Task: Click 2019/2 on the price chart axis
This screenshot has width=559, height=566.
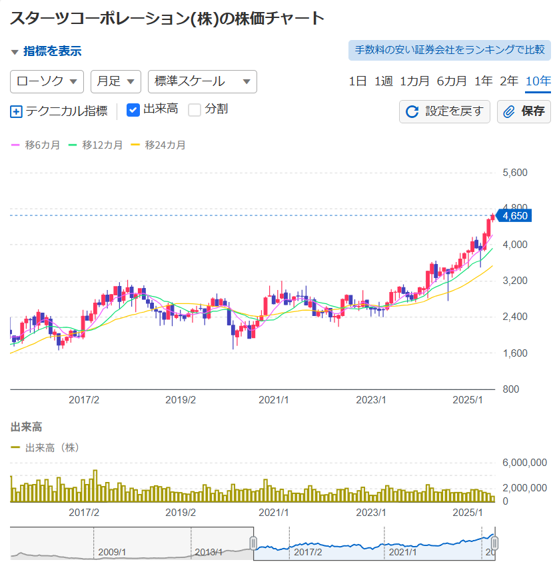Action: pyautogui.click(x=181, y=400)
